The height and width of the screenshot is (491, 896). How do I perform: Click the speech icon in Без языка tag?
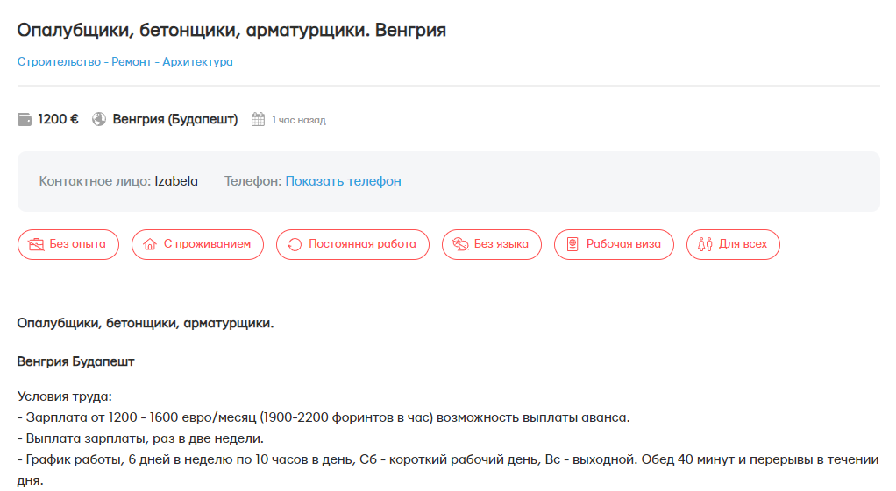459,244
